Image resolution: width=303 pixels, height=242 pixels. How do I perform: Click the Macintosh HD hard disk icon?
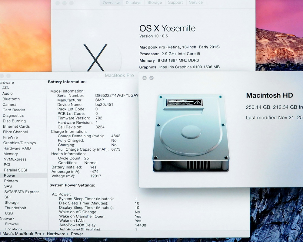191,133
